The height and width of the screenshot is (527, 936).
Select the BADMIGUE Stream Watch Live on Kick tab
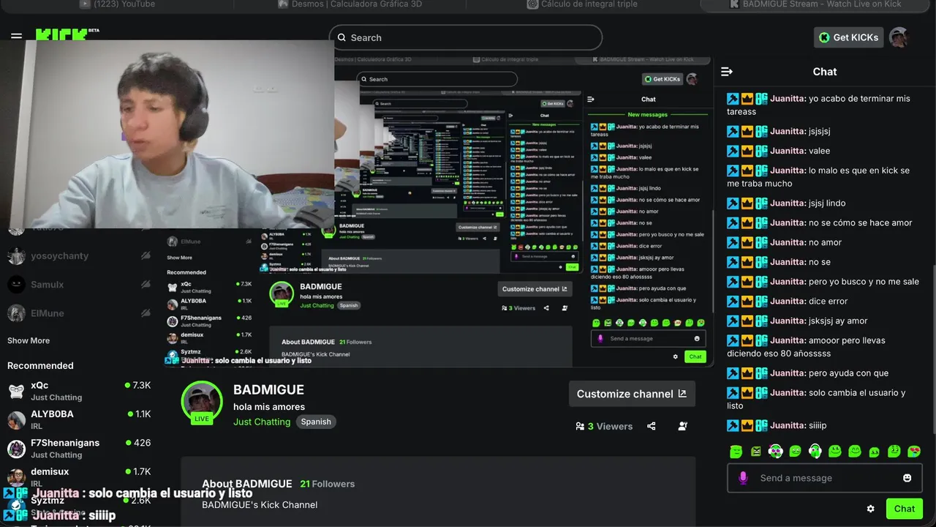pos(815,4)
